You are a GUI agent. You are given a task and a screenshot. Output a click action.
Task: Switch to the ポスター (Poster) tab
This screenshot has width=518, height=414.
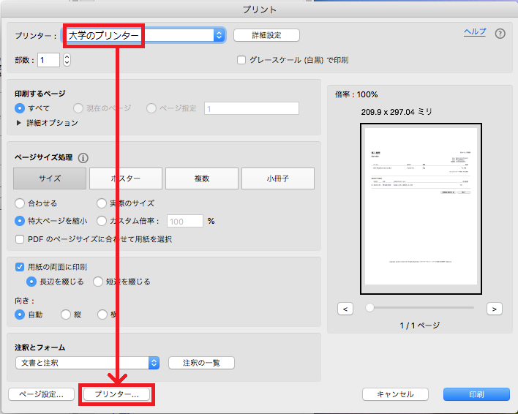point(125,178)
